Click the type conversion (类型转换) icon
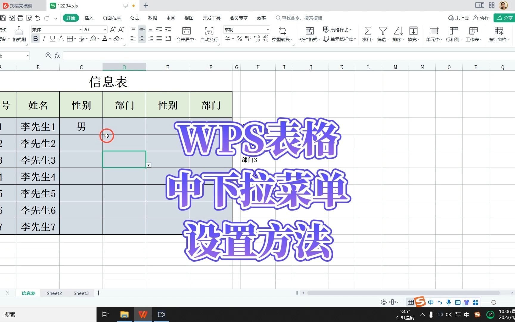This screenshot has width=515, height=322. coord(282,31)
